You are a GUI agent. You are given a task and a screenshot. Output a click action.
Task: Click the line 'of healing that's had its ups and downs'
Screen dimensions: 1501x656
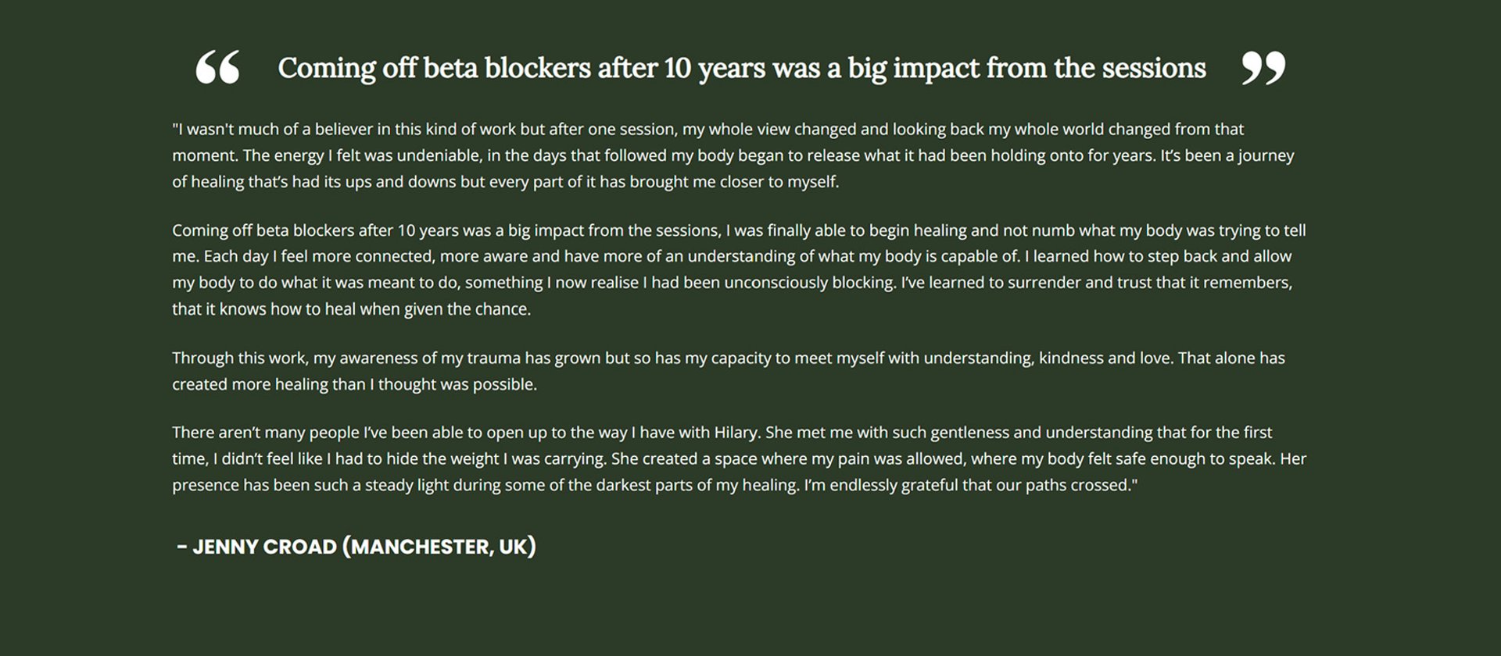(x=505, y=182)
